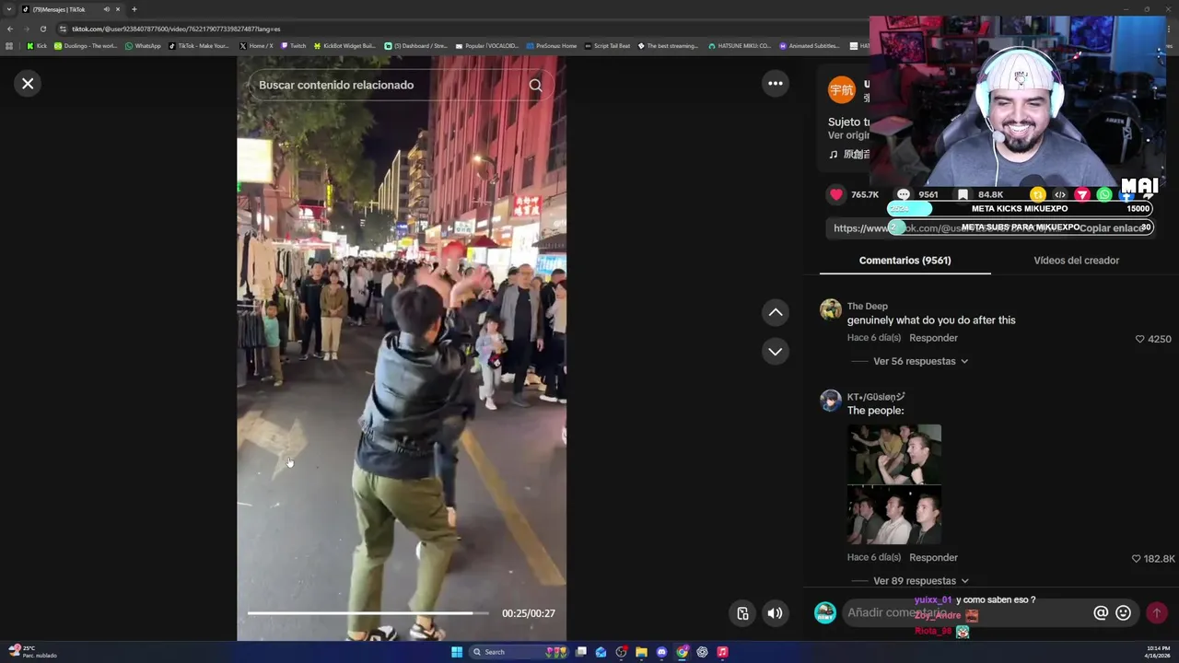Mute the video with speaker icon

coord(776,613)
